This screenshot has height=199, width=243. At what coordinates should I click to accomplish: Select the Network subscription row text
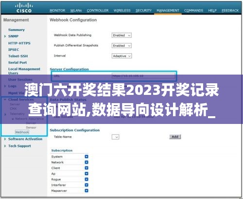[57, 162]
